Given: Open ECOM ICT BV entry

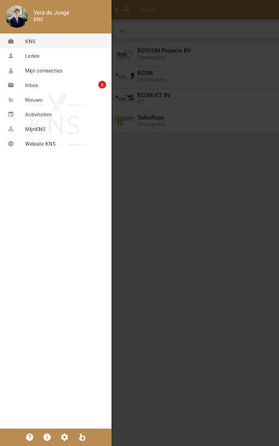Looking at the screenshot, I should (x=195, y=99).
